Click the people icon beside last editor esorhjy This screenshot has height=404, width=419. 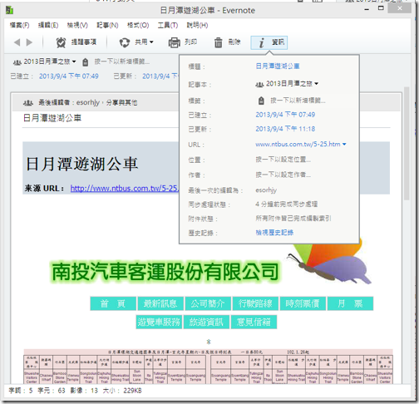pyautogui.click(x=28, y=103)
